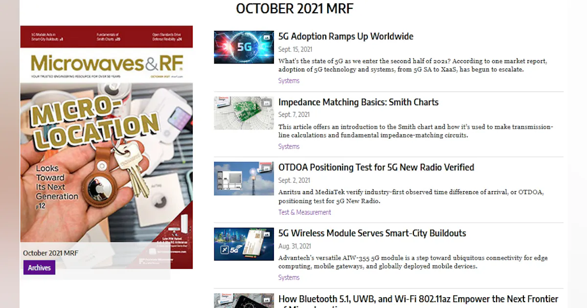Open '5G Wireless Module Serves Smart-City Buildouts'
The height and width of the screenshot is (308, 587).
[372, 233]
